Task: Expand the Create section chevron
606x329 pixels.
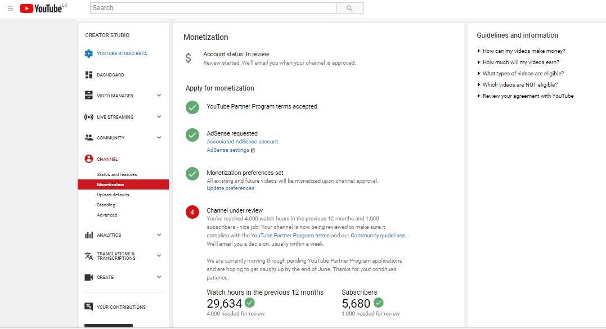Action: [x=159, y=277]
